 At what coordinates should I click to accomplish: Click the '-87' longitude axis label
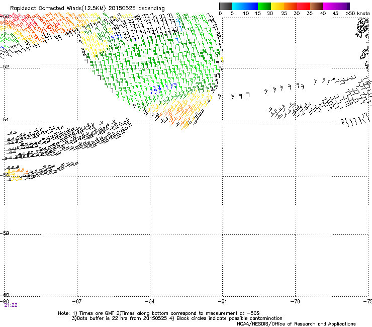click(x=77, y=301)
